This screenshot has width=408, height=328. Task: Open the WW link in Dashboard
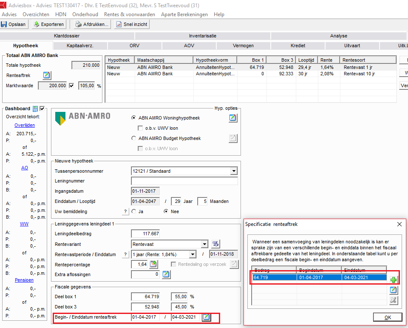(24, 224)
